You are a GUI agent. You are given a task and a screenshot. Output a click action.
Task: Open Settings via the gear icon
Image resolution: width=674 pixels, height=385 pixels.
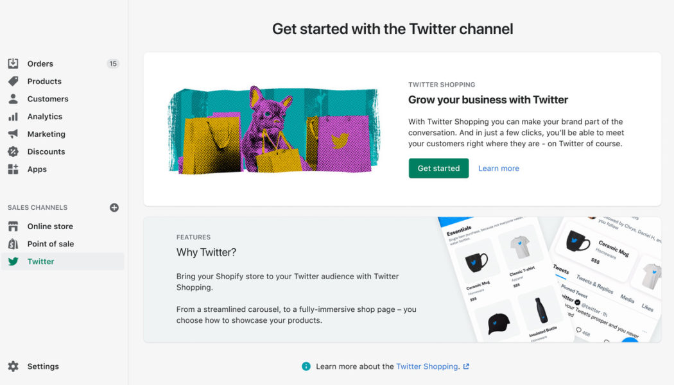coord(13,366)
